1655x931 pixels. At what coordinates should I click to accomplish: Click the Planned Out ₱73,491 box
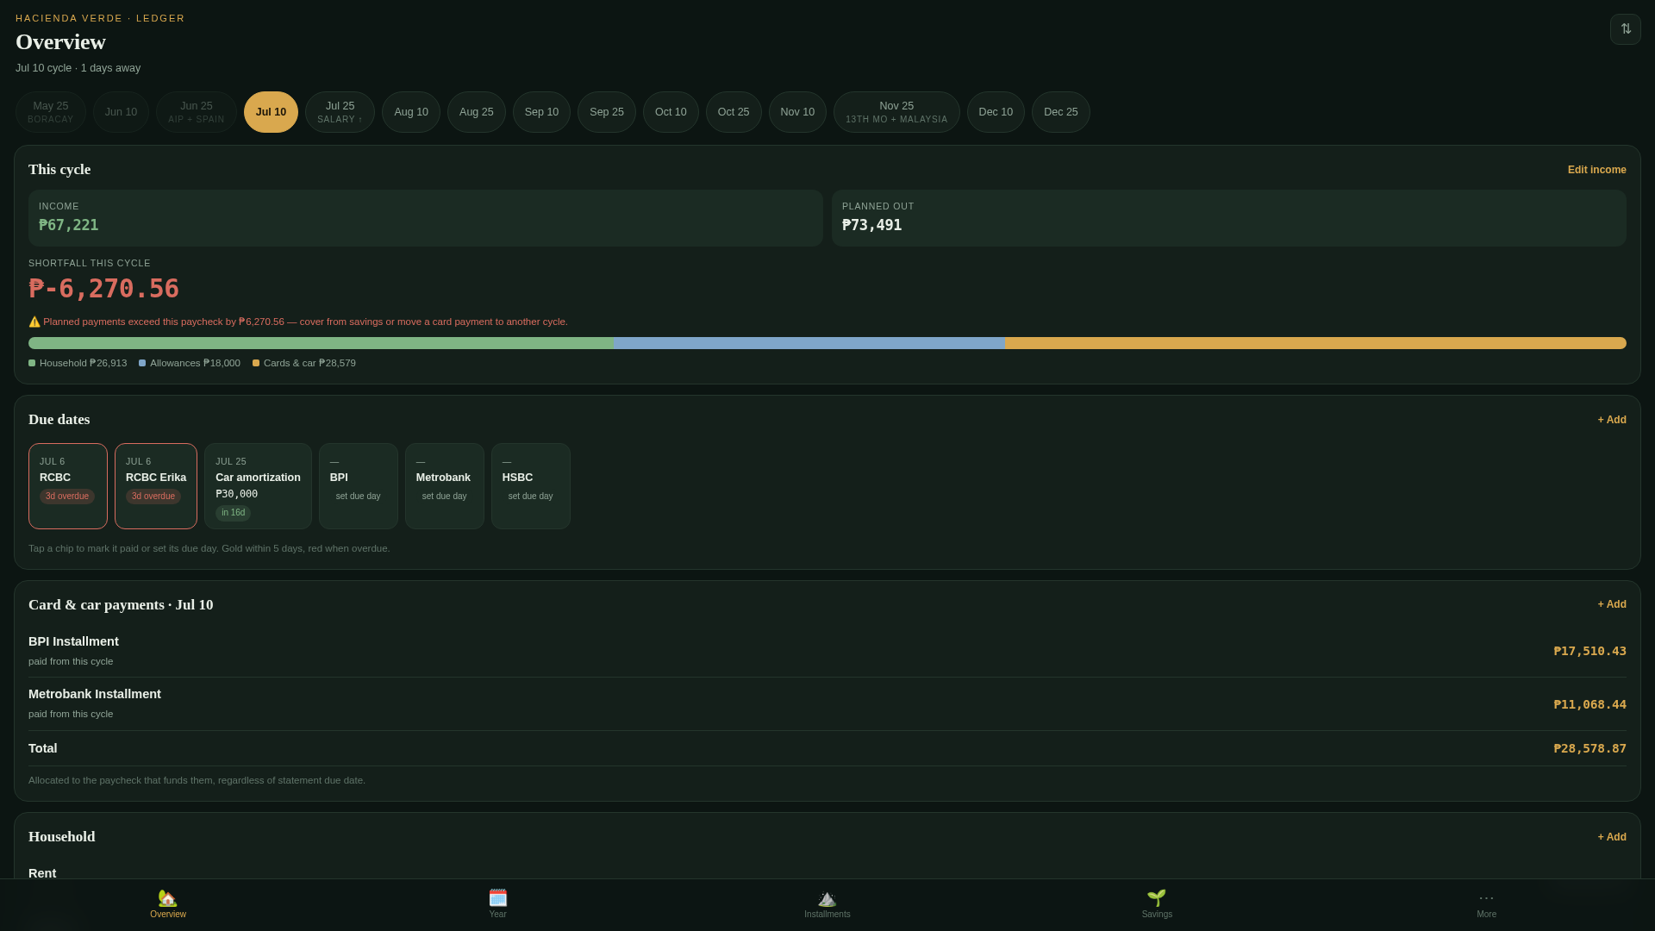pyautogui.click(x=1229, y=218)
